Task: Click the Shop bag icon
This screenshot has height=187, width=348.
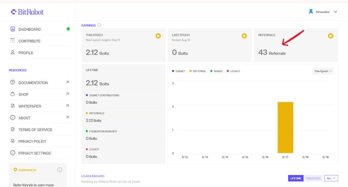Action: 13,94
